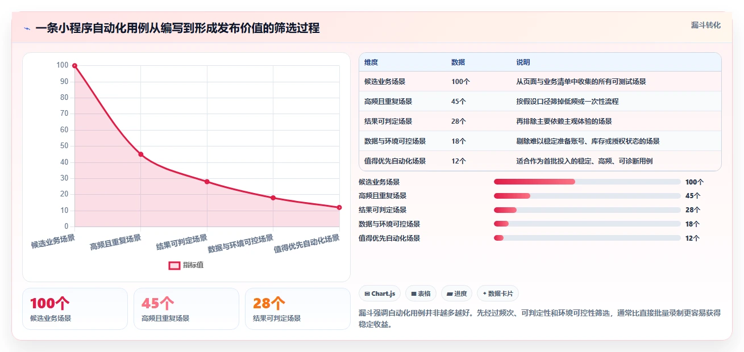
Task: Click the 值得优先自动化场景 progress bar
Action: [x=587, y=238]
